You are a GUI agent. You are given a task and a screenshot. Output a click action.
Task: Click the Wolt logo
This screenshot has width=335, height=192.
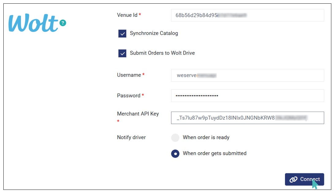[x=33, y=23]
